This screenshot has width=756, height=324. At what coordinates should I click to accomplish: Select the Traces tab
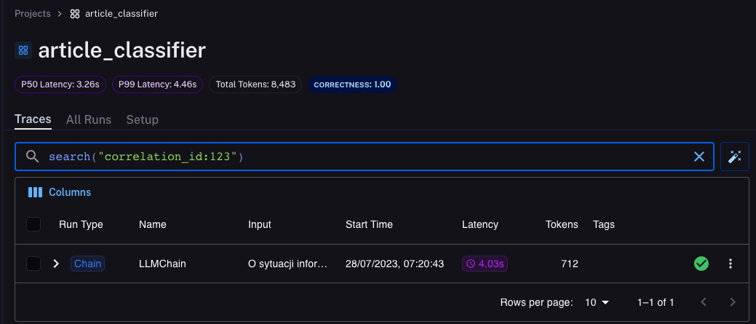pos(33,119)
